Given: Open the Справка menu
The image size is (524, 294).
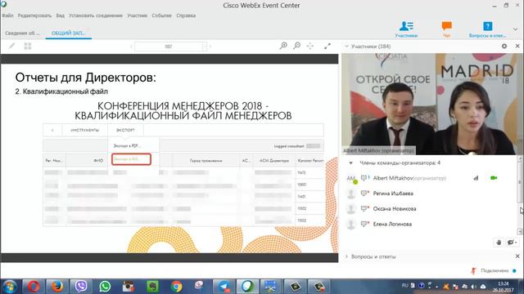Looking at the screenshot, I should coord(186,16).
